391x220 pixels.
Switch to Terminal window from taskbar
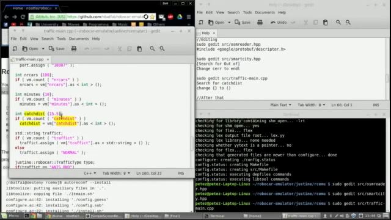214,216
